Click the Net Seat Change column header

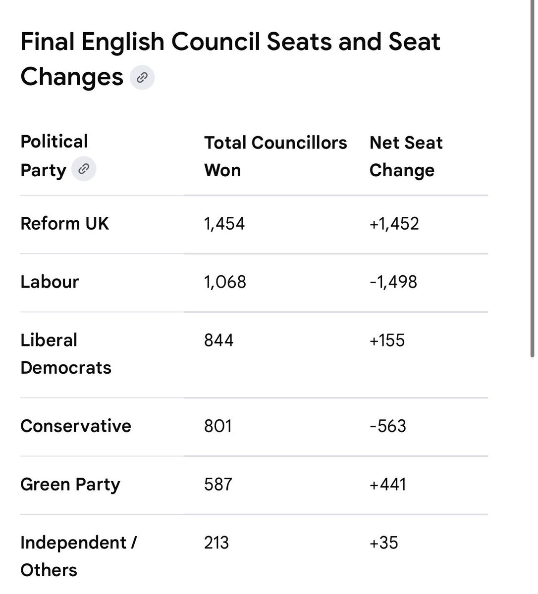[406, 156]
